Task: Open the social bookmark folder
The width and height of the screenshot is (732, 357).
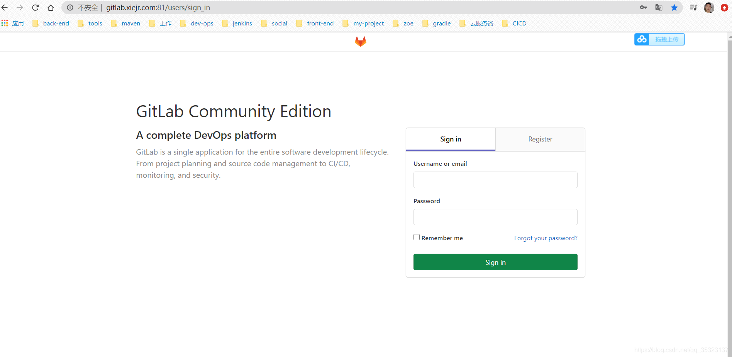Action: [x=274, y=23]
